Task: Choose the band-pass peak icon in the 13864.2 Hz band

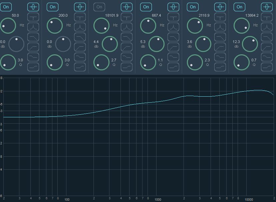Action: [x=267, y=27]
